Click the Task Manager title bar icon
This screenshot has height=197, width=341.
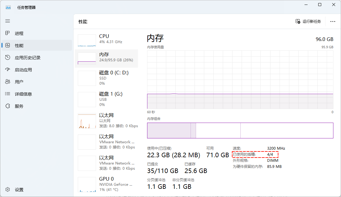[8, 7]
